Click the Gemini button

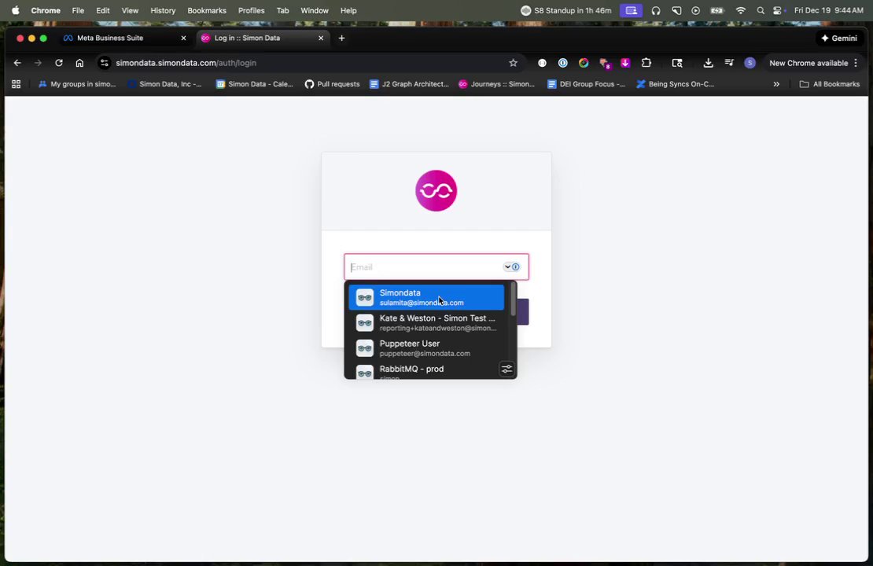(x=839, y=38)
